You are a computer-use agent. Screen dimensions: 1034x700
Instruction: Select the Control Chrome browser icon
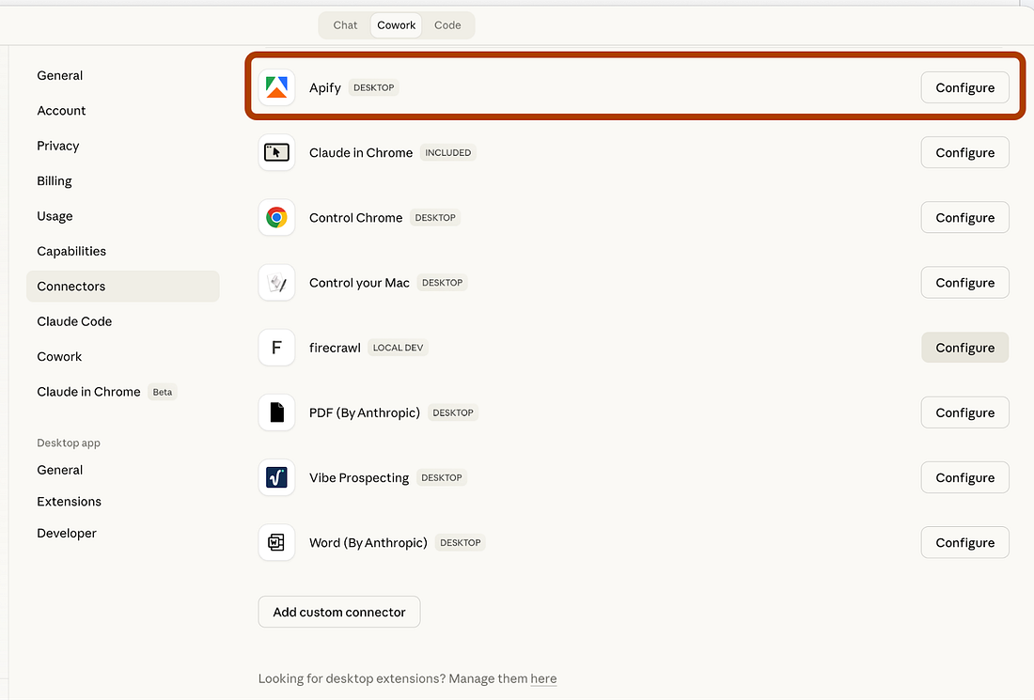point(276,217)
